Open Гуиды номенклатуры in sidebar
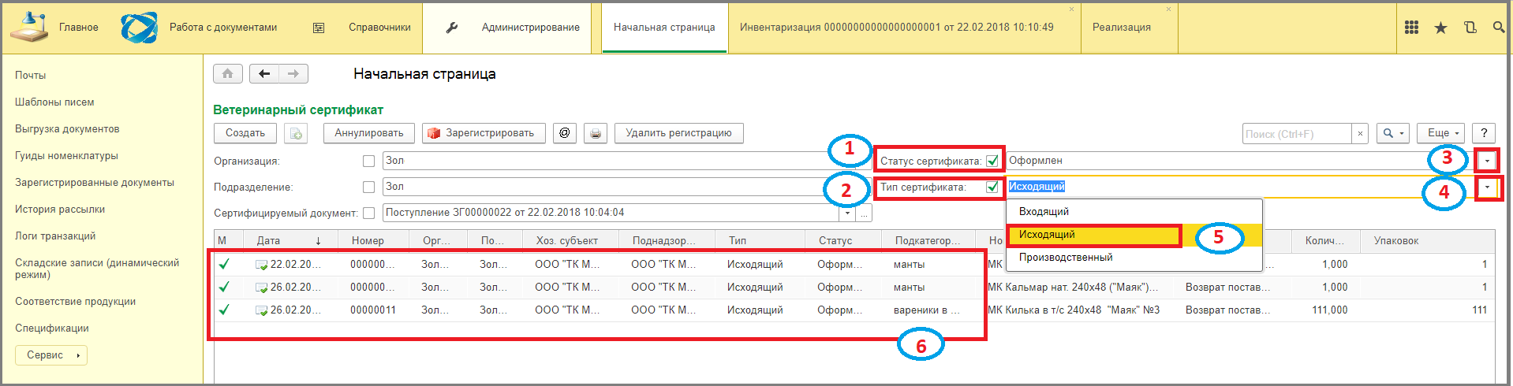 point(66,156)
